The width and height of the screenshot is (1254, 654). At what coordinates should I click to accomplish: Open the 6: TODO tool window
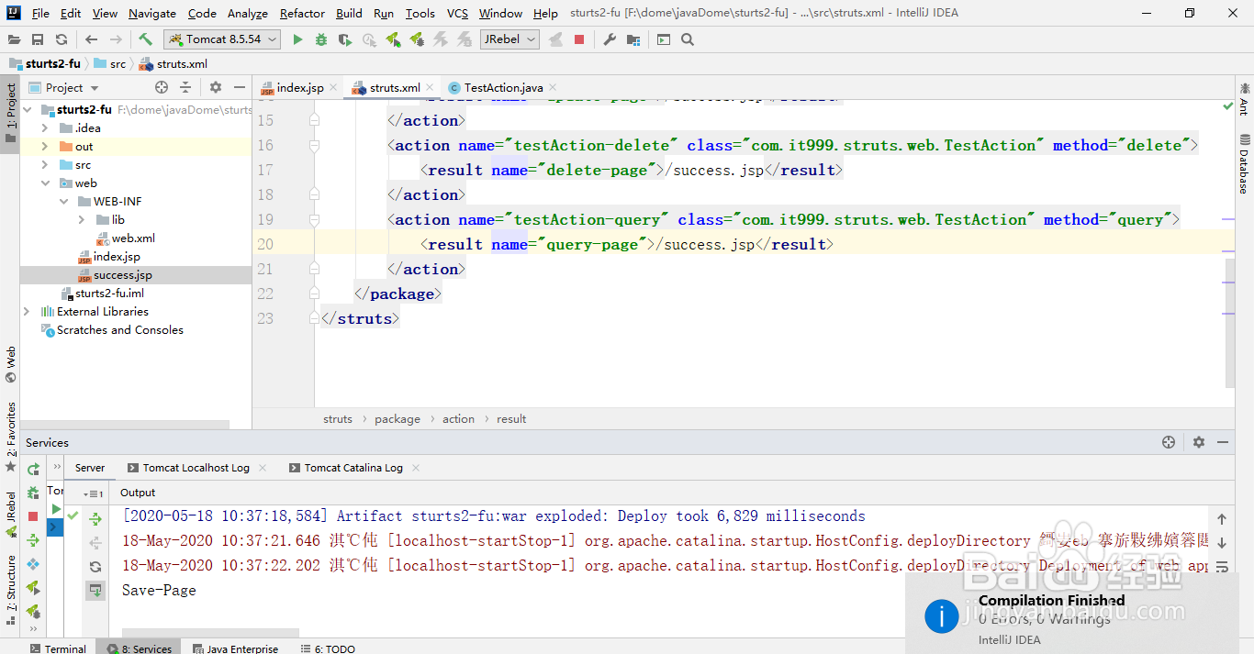(x=328, y=648)
